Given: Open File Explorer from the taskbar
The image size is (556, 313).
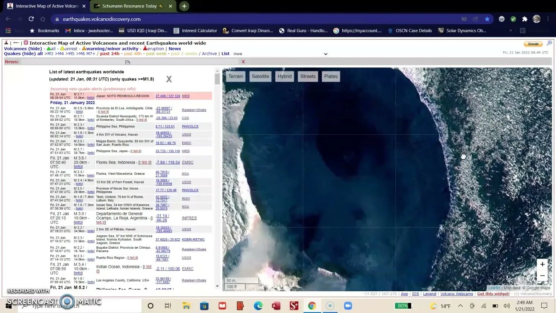Looking at the screenshot, I should 186,306.
